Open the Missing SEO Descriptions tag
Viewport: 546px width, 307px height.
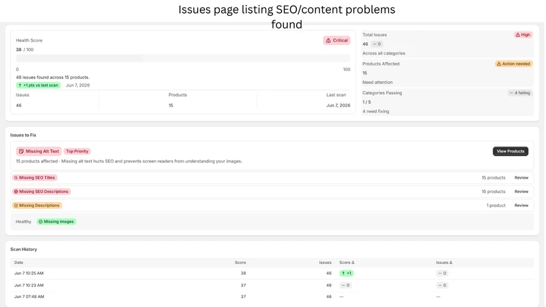coord(42,192)
